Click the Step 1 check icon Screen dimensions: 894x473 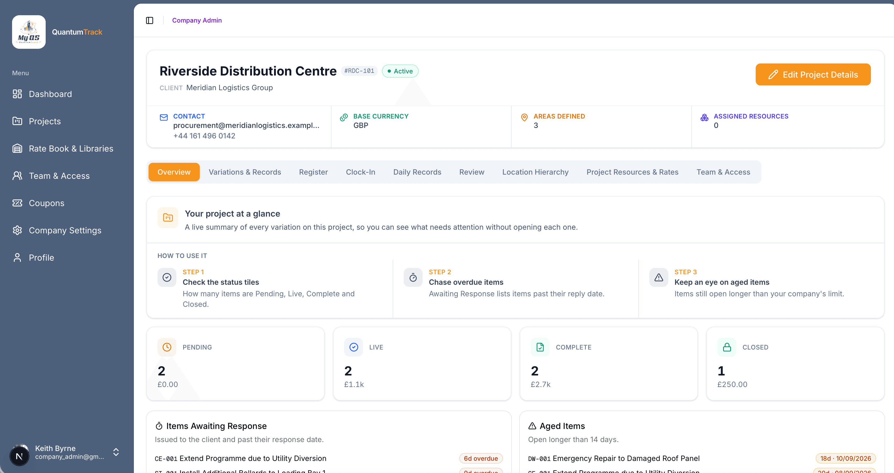pos(167,277)
